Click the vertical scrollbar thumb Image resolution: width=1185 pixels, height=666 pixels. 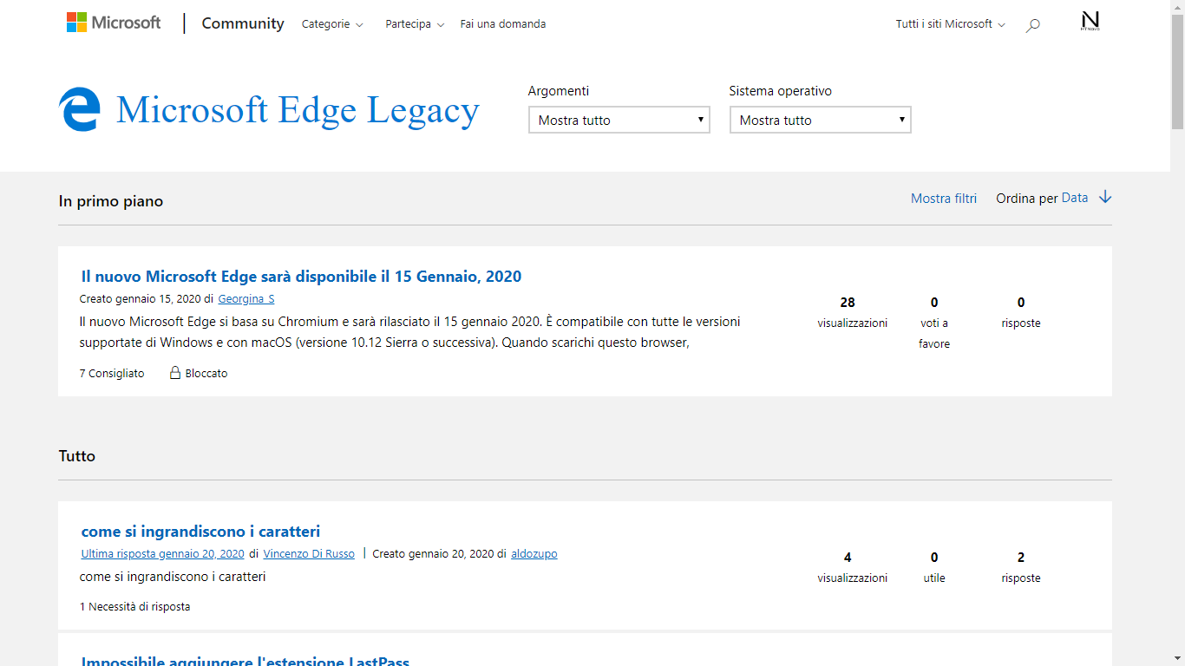point(1177,71)
